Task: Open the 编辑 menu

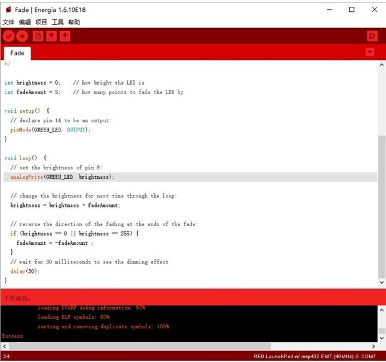Action: [25, 22]
